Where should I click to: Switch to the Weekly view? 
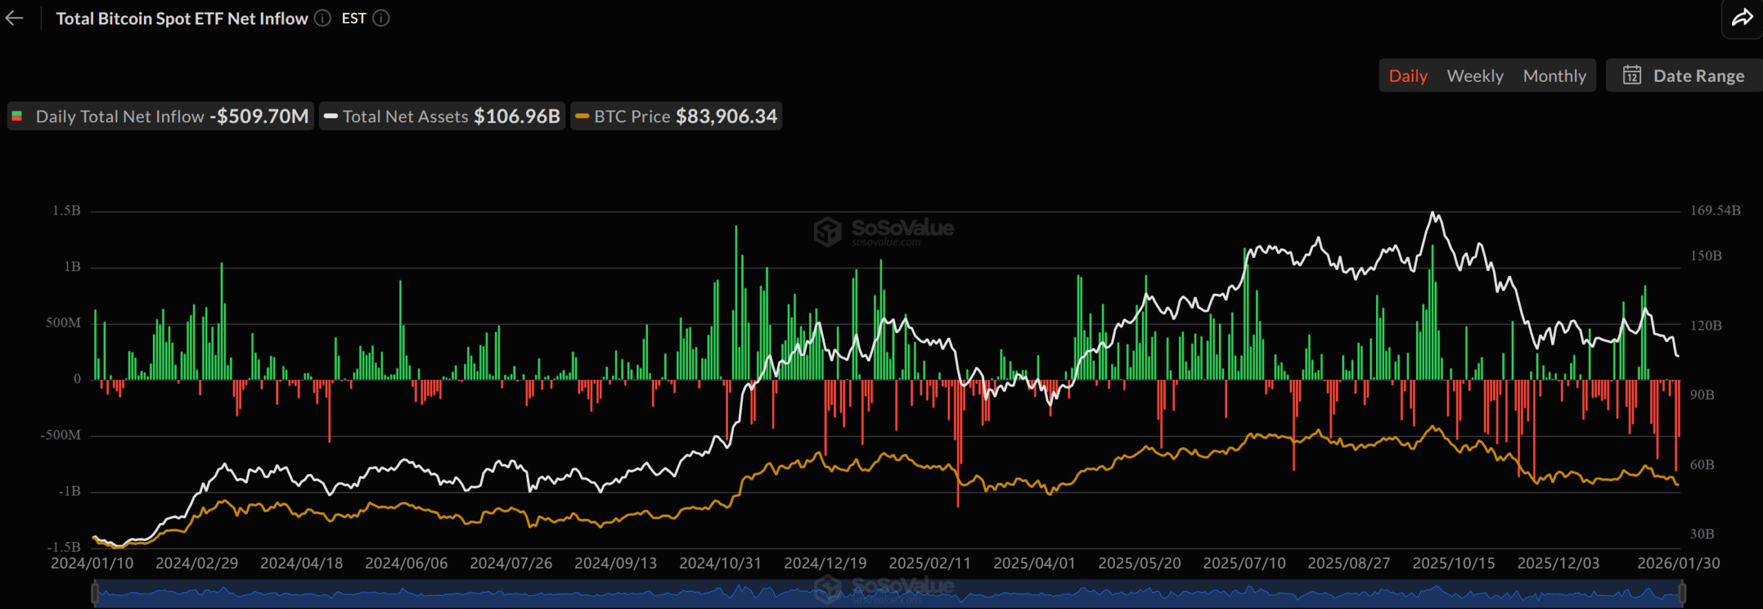[x=1474, y=76]
